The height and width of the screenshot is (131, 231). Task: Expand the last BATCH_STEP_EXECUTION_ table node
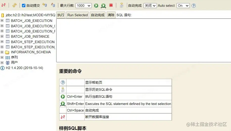2,47
